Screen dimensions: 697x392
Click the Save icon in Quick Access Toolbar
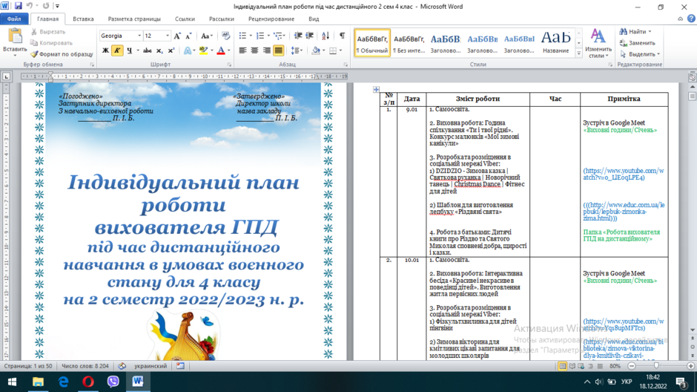pyautogui.click(x=19, y=6)
